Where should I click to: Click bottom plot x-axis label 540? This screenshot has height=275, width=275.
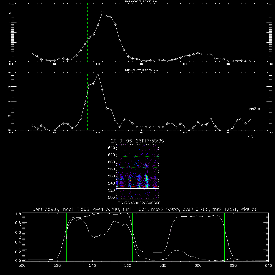click(x=92, y=266)
